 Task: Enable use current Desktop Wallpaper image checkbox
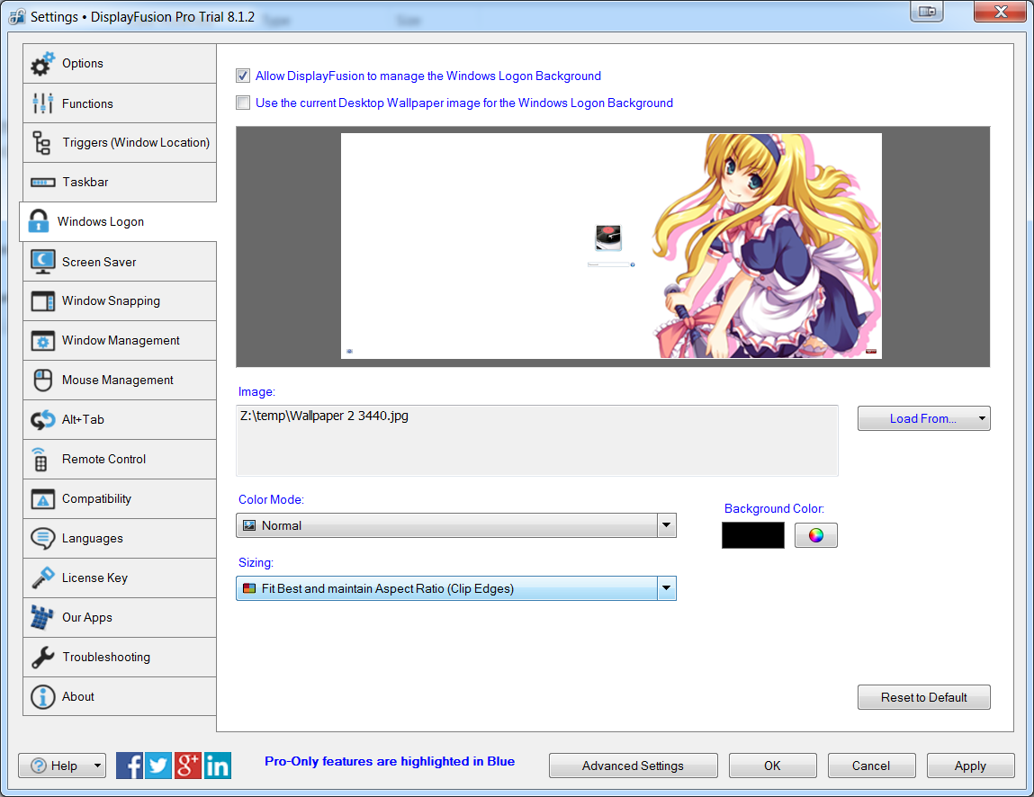coord(243,103)
